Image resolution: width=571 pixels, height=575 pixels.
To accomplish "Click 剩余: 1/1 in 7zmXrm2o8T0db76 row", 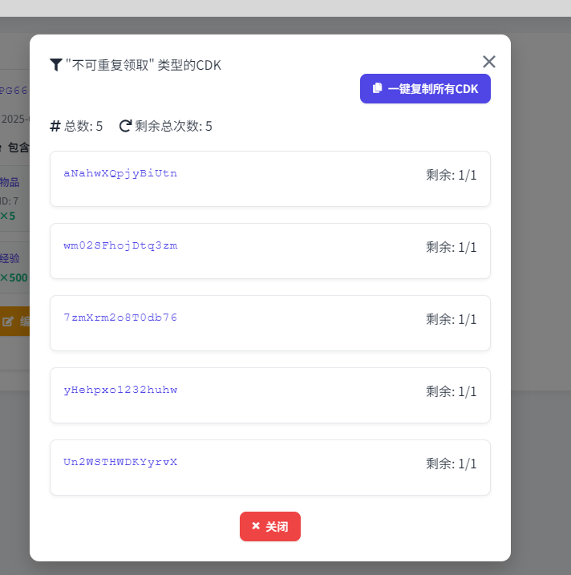I will click(451, 320).
